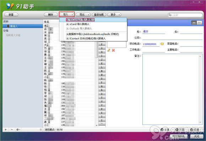Click the pencil edit photo icon
This screenshot has width=206, height=141.
tap(109, 50)
